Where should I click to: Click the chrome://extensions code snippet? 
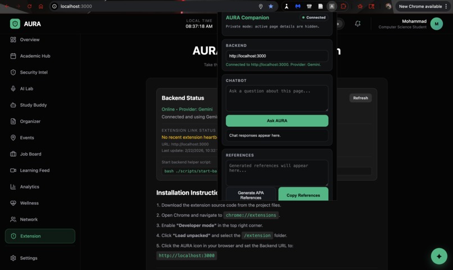[251, 215]
